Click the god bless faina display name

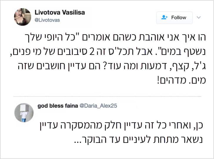click(58, 106)
